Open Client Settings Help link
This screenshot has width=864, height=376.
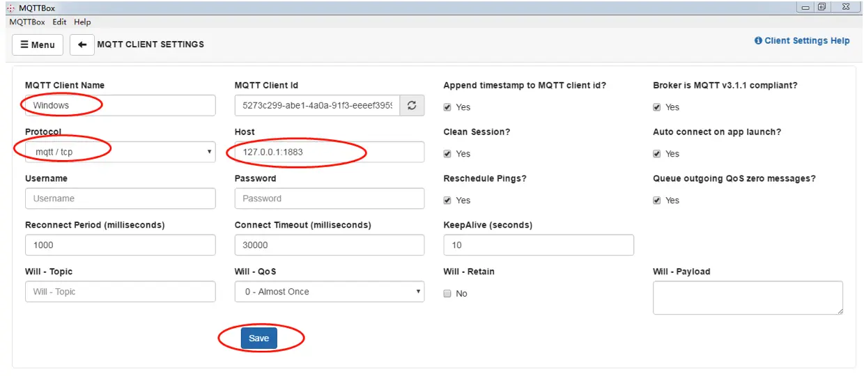point(802,40)
